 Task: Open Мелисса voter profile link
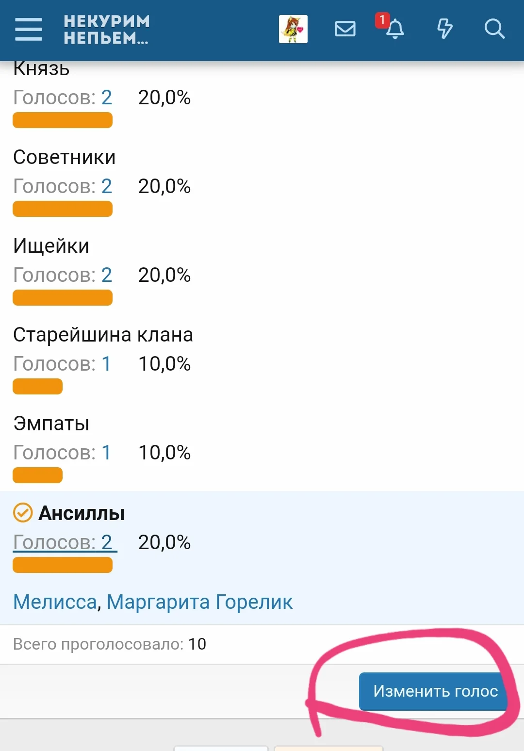click(x=55, y=602)
